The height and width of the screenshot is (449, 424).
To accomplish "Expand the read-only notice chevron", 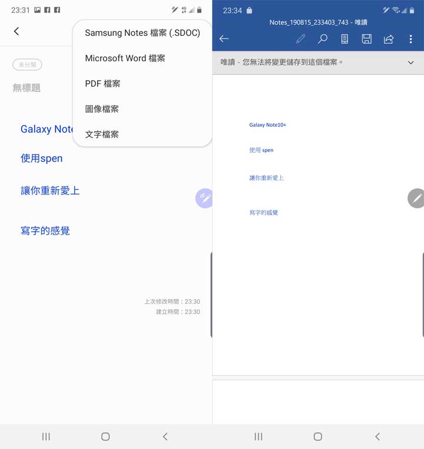I will click(x=410, y=62).
